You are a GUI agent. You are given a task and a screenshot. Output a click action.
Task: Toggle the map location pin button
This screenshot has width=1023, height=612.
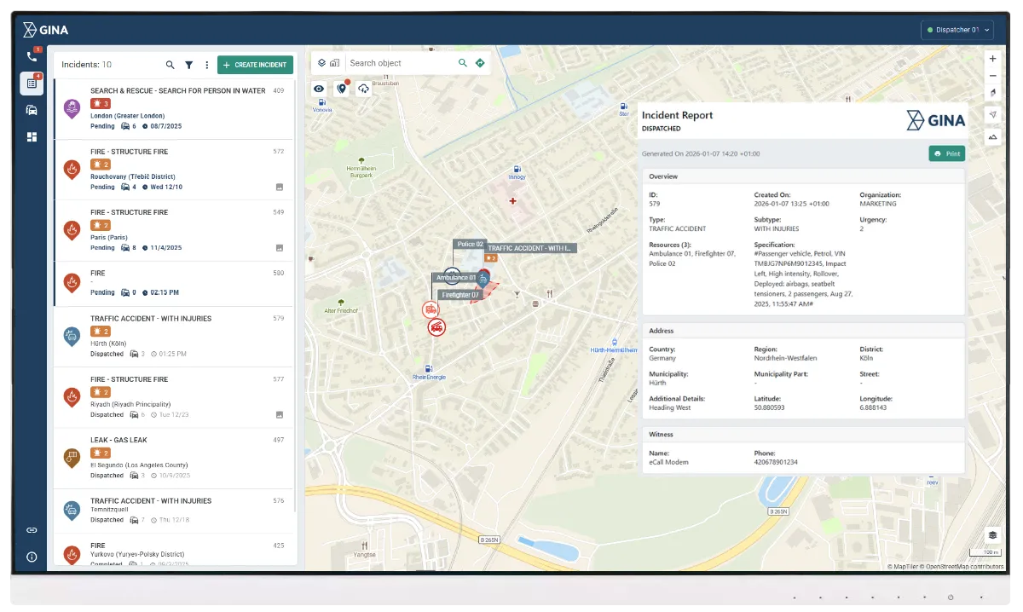(341, 89)
